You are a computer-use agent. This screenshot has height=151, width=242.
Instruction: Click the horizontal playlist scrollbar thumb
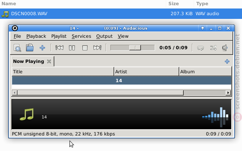(100, 93)
